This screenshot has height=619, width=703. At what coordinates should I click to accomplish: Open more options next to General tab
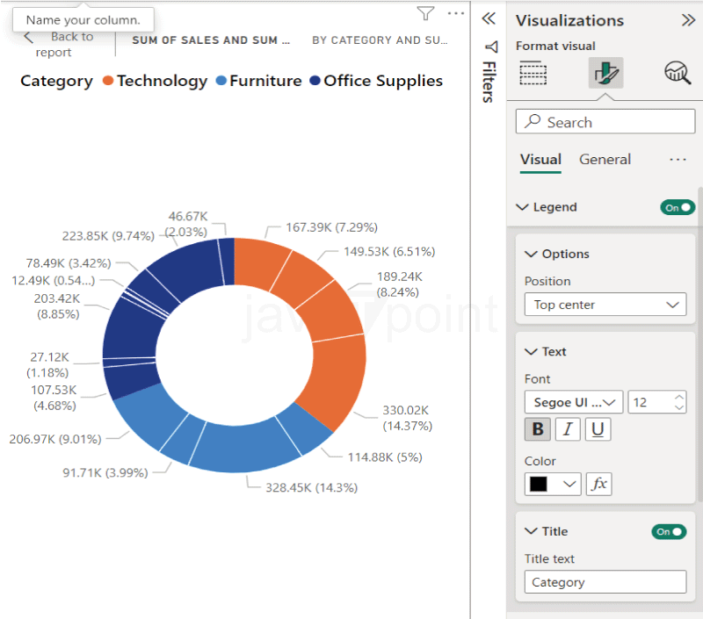(678, 160)
